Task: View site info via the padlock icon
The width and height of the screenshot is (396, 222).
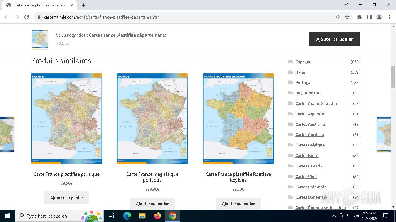Action: (39, 17)
